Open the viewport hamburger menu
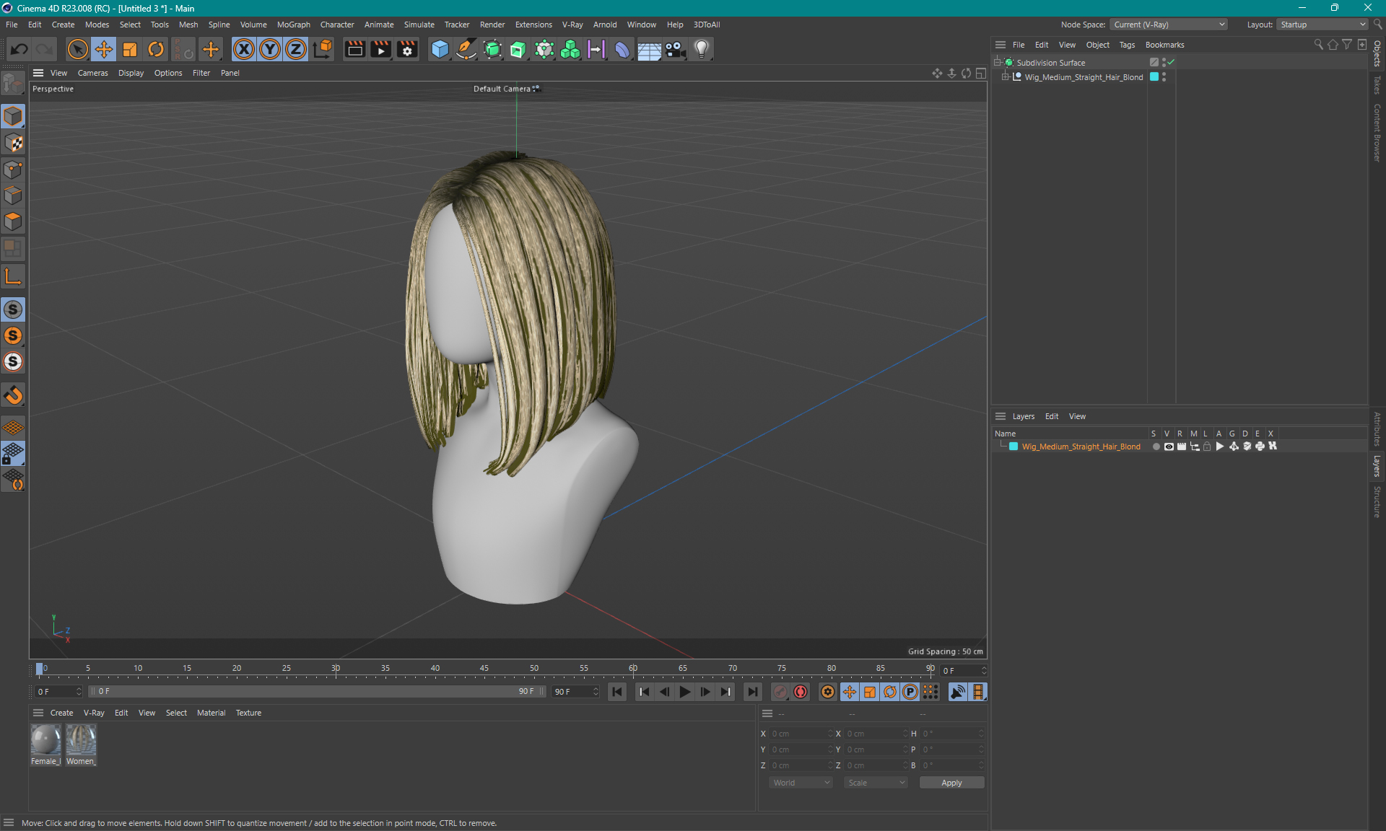 [38, 73]
